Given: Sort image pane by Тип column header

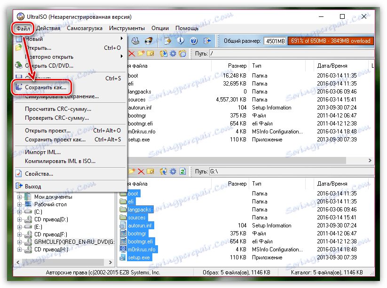Looking at the screenshot, I should tap(277, 66).
